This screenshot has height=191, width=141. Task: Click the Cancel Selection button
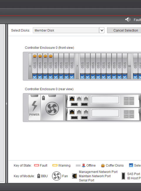[x=125, y=30]
